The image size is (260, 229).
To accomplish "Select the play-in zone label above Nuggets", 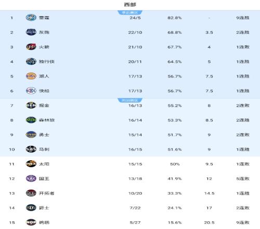I will (130, 100).
